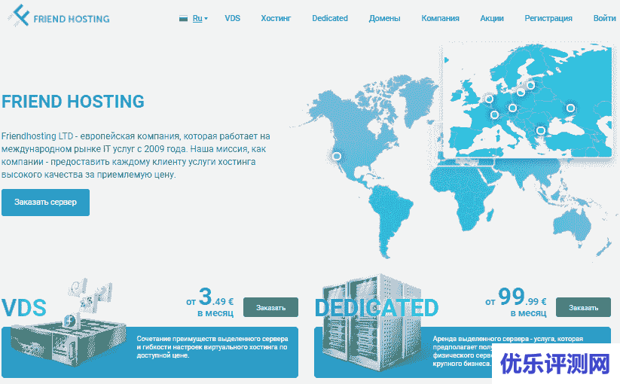
Task: Click the Регистрация link
Action: pyautogui.click(x=548, y=18)
